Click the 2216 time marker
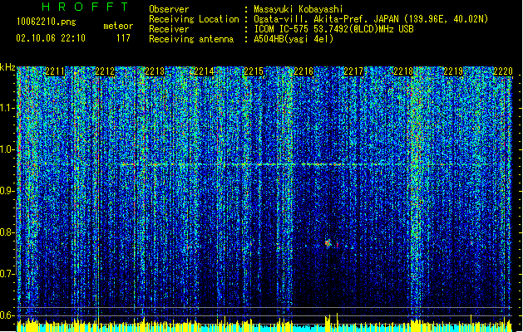The height and width of the screenshot is (332, 523). pyautogui.click(x=303, y=71)
